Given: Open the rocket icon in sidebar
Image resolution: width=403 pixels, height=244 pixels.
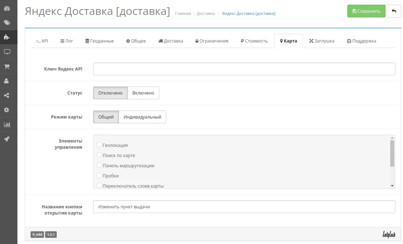Looking at the screenshot, I should pos(7,139).
